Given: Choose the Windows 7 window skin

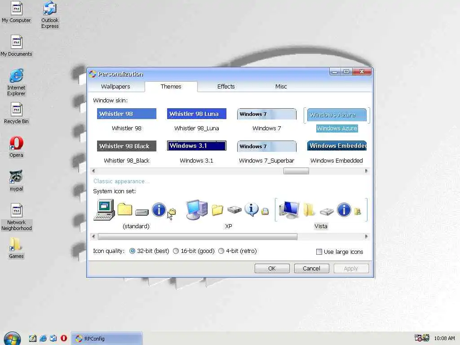Looking at the screenshot, I should coord(267,120).
